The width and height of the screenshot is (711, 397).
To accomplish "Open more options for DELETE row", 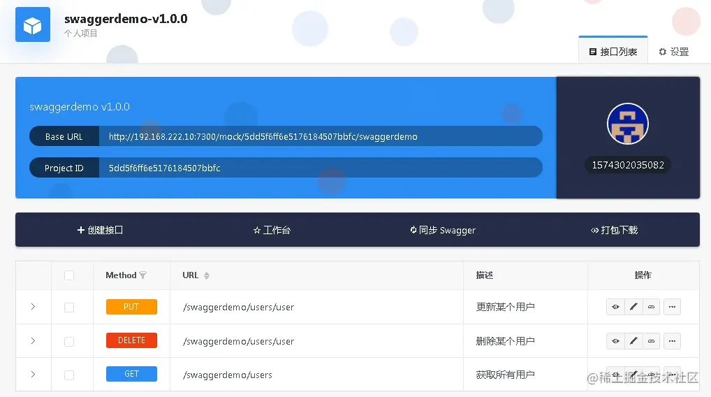I will (672, 341).
